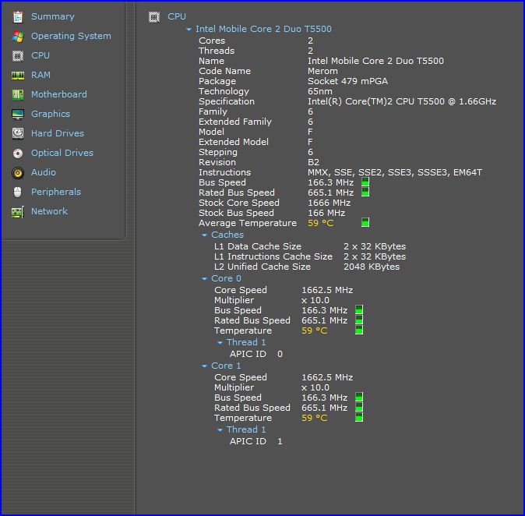Click the Socket 479 mPGA package value
The height and width of the screenshot is (516, 525).
point(348,81)
